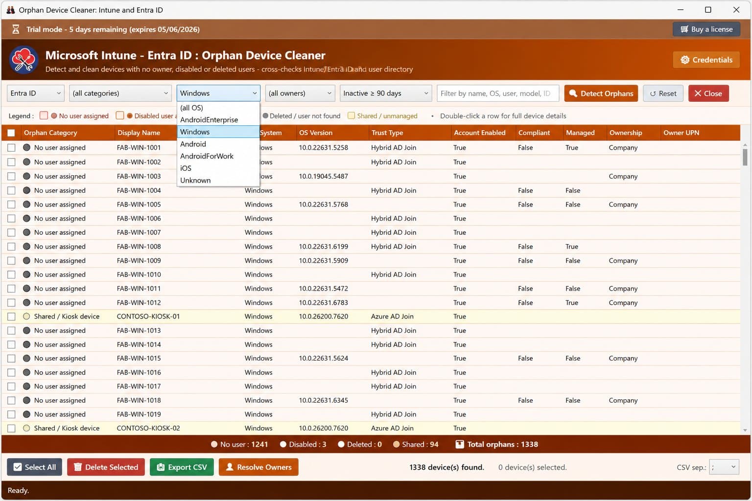Image resolution: width=752 pixels, height=501 pixels.
Task: Click the Total orphans summary icon
Action: 460,444
